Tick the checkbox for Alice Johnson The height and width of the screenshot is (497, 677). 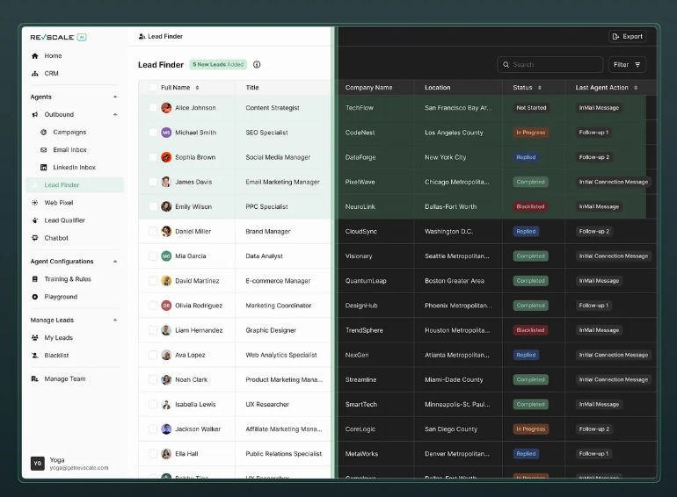(152, 108)
